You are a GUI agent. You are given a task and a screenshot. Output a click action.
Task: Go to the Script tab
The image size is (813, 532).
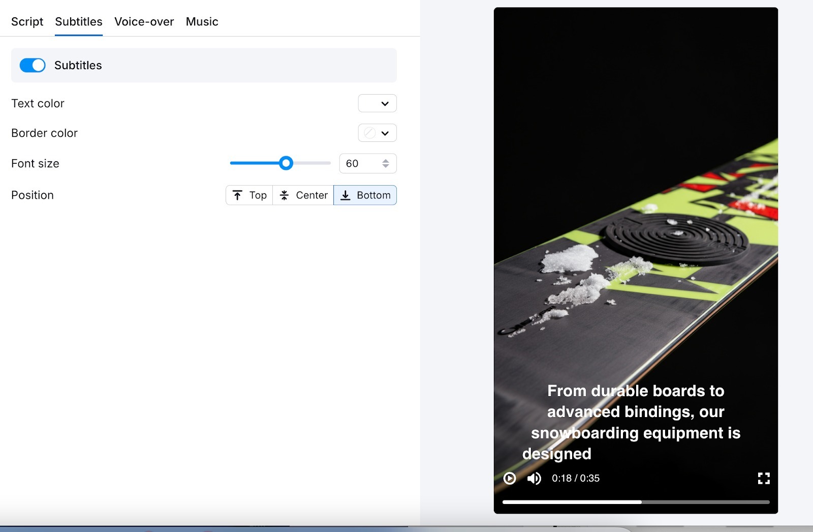point(27,21)
